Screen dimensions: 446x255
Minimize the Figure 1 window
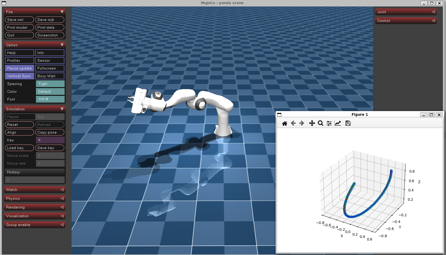pyautogui.click(x=424, y=115)
